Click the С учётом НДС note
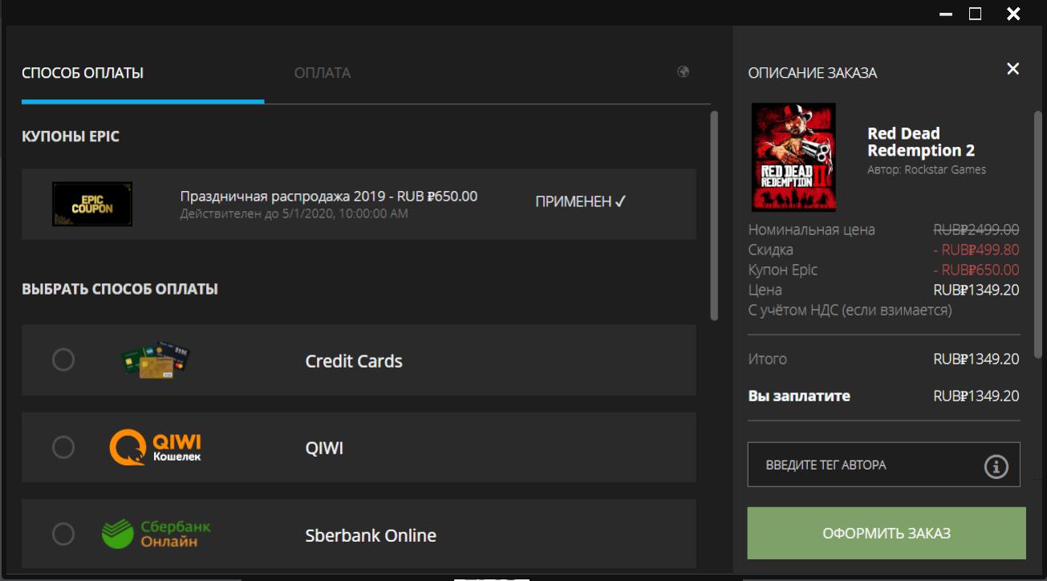 (x=850, y=310)
